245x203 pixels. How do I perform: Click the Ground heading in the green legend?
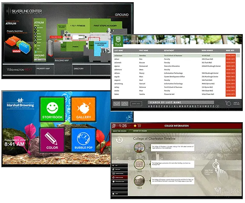39,55
